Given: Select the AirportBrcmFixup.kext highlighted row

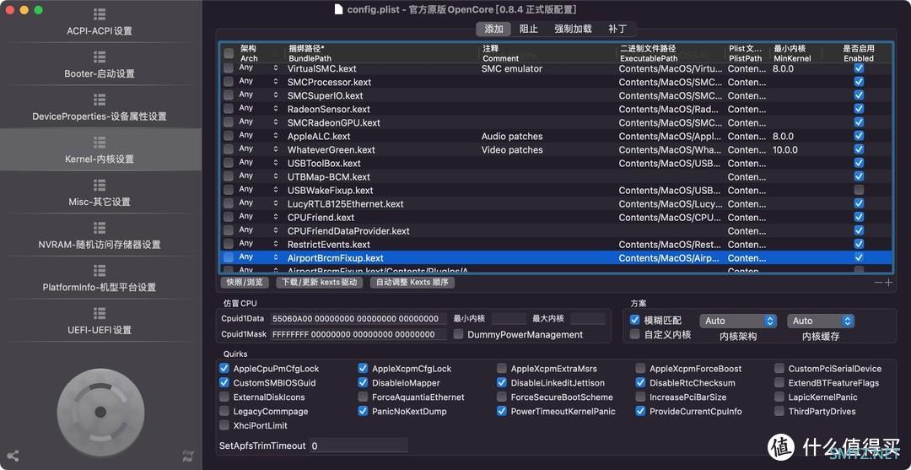Looking at the screenshot, I should [x=556, y=257].
